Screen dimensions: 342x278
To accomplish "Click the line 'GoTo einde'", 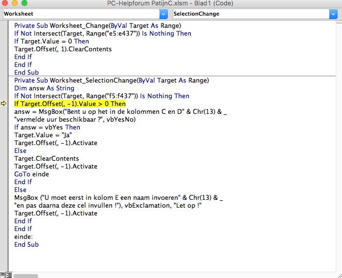I will click(x=31, y=174).
